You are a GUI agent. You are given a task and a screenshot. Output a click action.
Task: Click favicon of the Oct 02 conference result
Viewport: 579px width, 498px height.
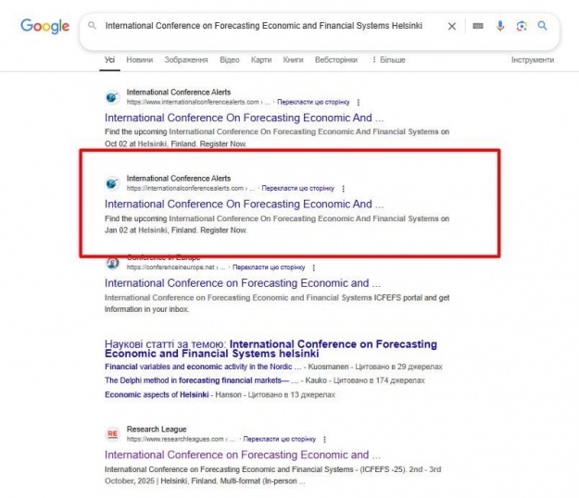tap(112, 97)
